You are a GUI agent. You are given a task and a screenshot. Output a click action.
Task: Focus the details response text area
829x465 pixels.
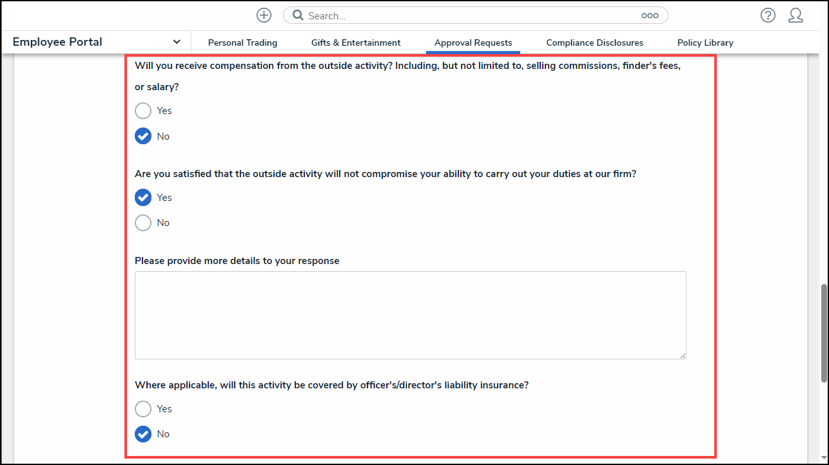(410, 315)
